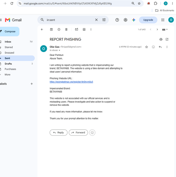Click the Oke Gas sender avatar
The width and height of the screenshot is (176, 177).
click(x=44, y=48)
